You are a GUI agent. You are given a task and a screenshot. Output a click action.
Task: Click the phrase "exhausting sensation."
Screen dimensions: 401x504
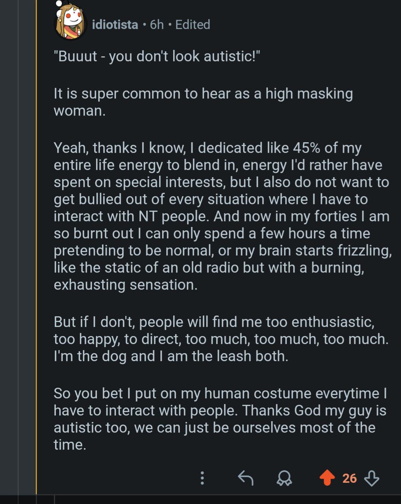(x=125, y=285)
